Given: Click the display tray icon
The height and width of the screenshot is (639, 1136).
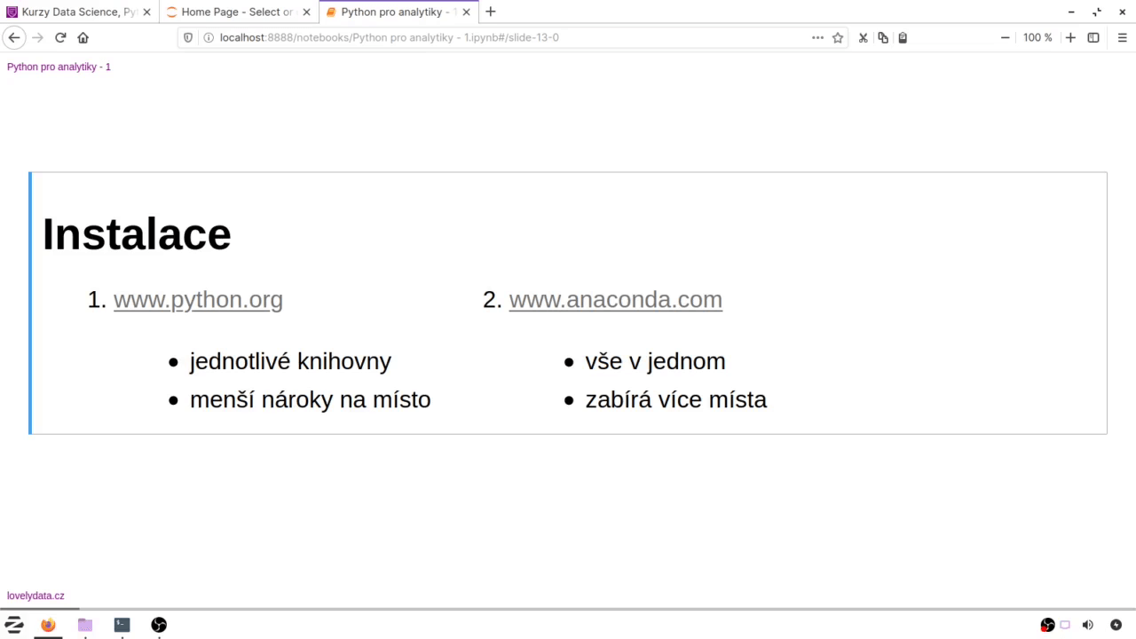Looking at the screenshot, I should (1066, 625).
